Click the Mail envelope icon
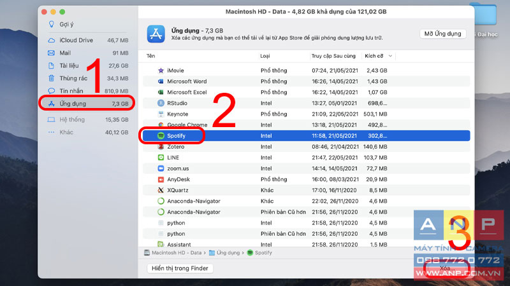 52,53
